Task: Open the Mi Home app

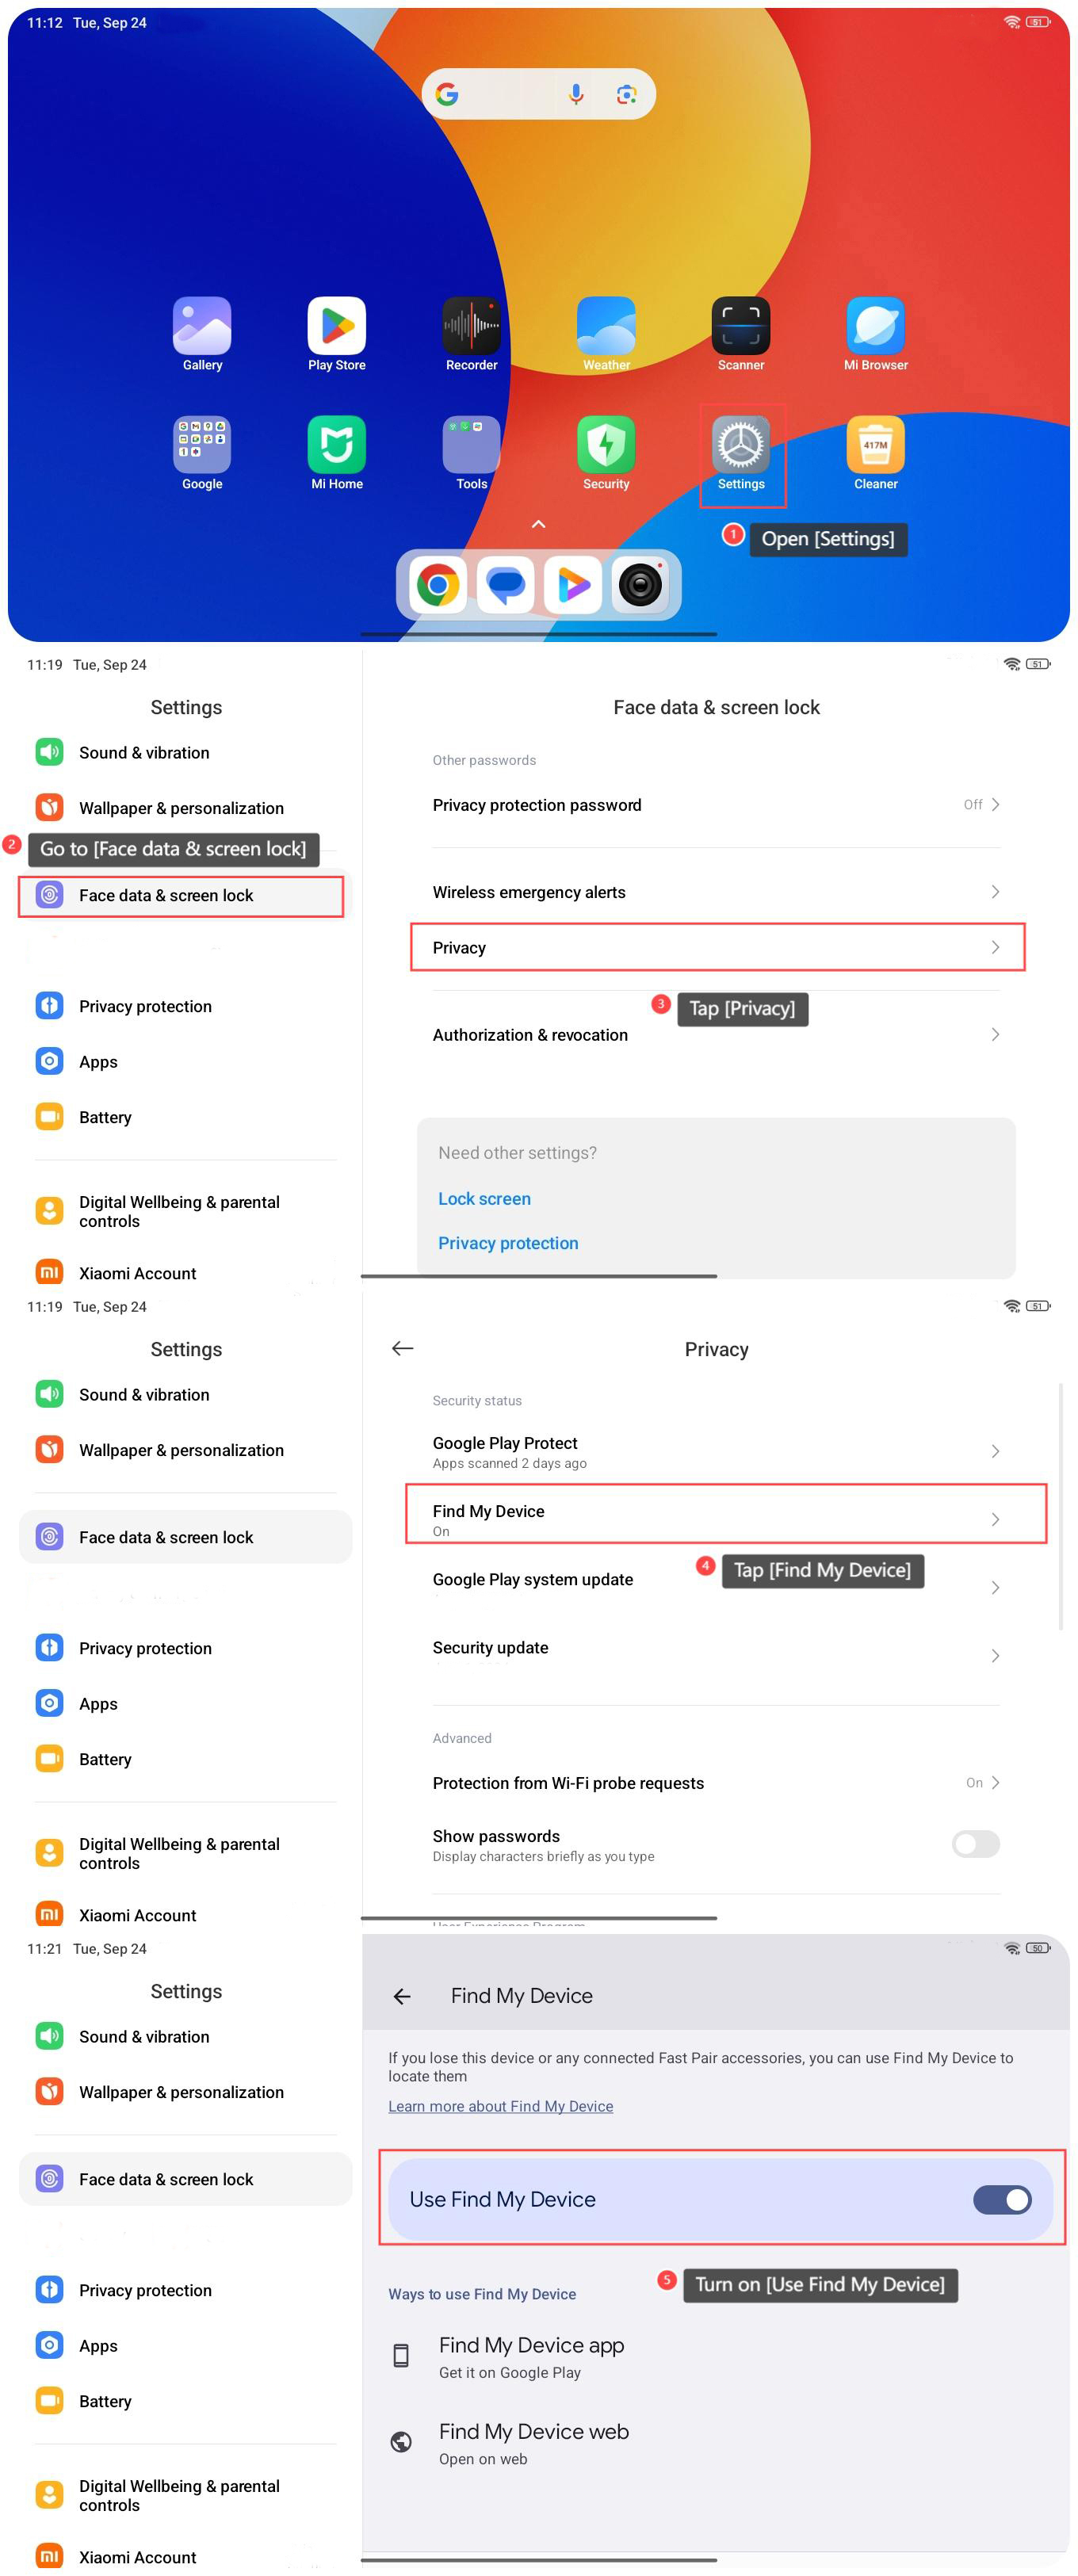Action: (336, 445)
